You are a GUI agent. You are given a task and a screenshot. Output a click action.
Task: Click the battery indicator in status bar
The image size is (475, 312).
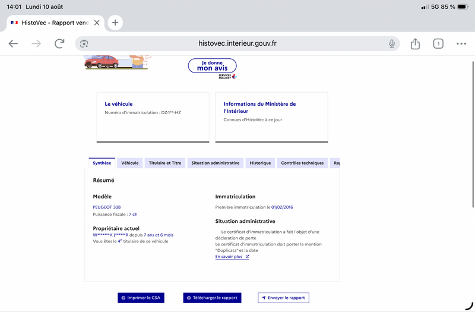(x=463, y=7)
